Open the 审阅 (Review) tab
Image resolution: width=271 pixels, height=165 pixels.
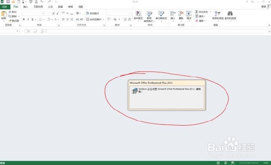[71, 7]
